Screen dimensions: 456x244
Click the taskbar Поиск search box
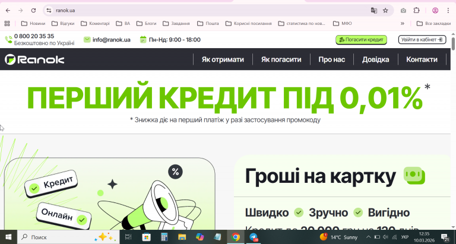(68, 237)
